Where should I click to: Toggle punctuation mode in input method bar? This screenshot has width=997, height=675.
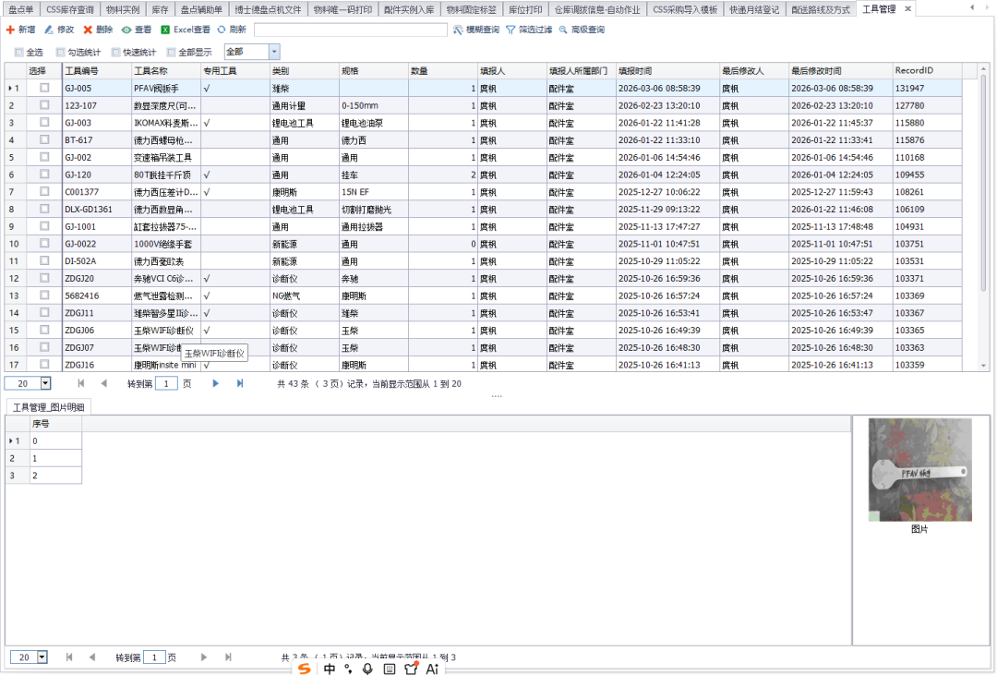348,669
